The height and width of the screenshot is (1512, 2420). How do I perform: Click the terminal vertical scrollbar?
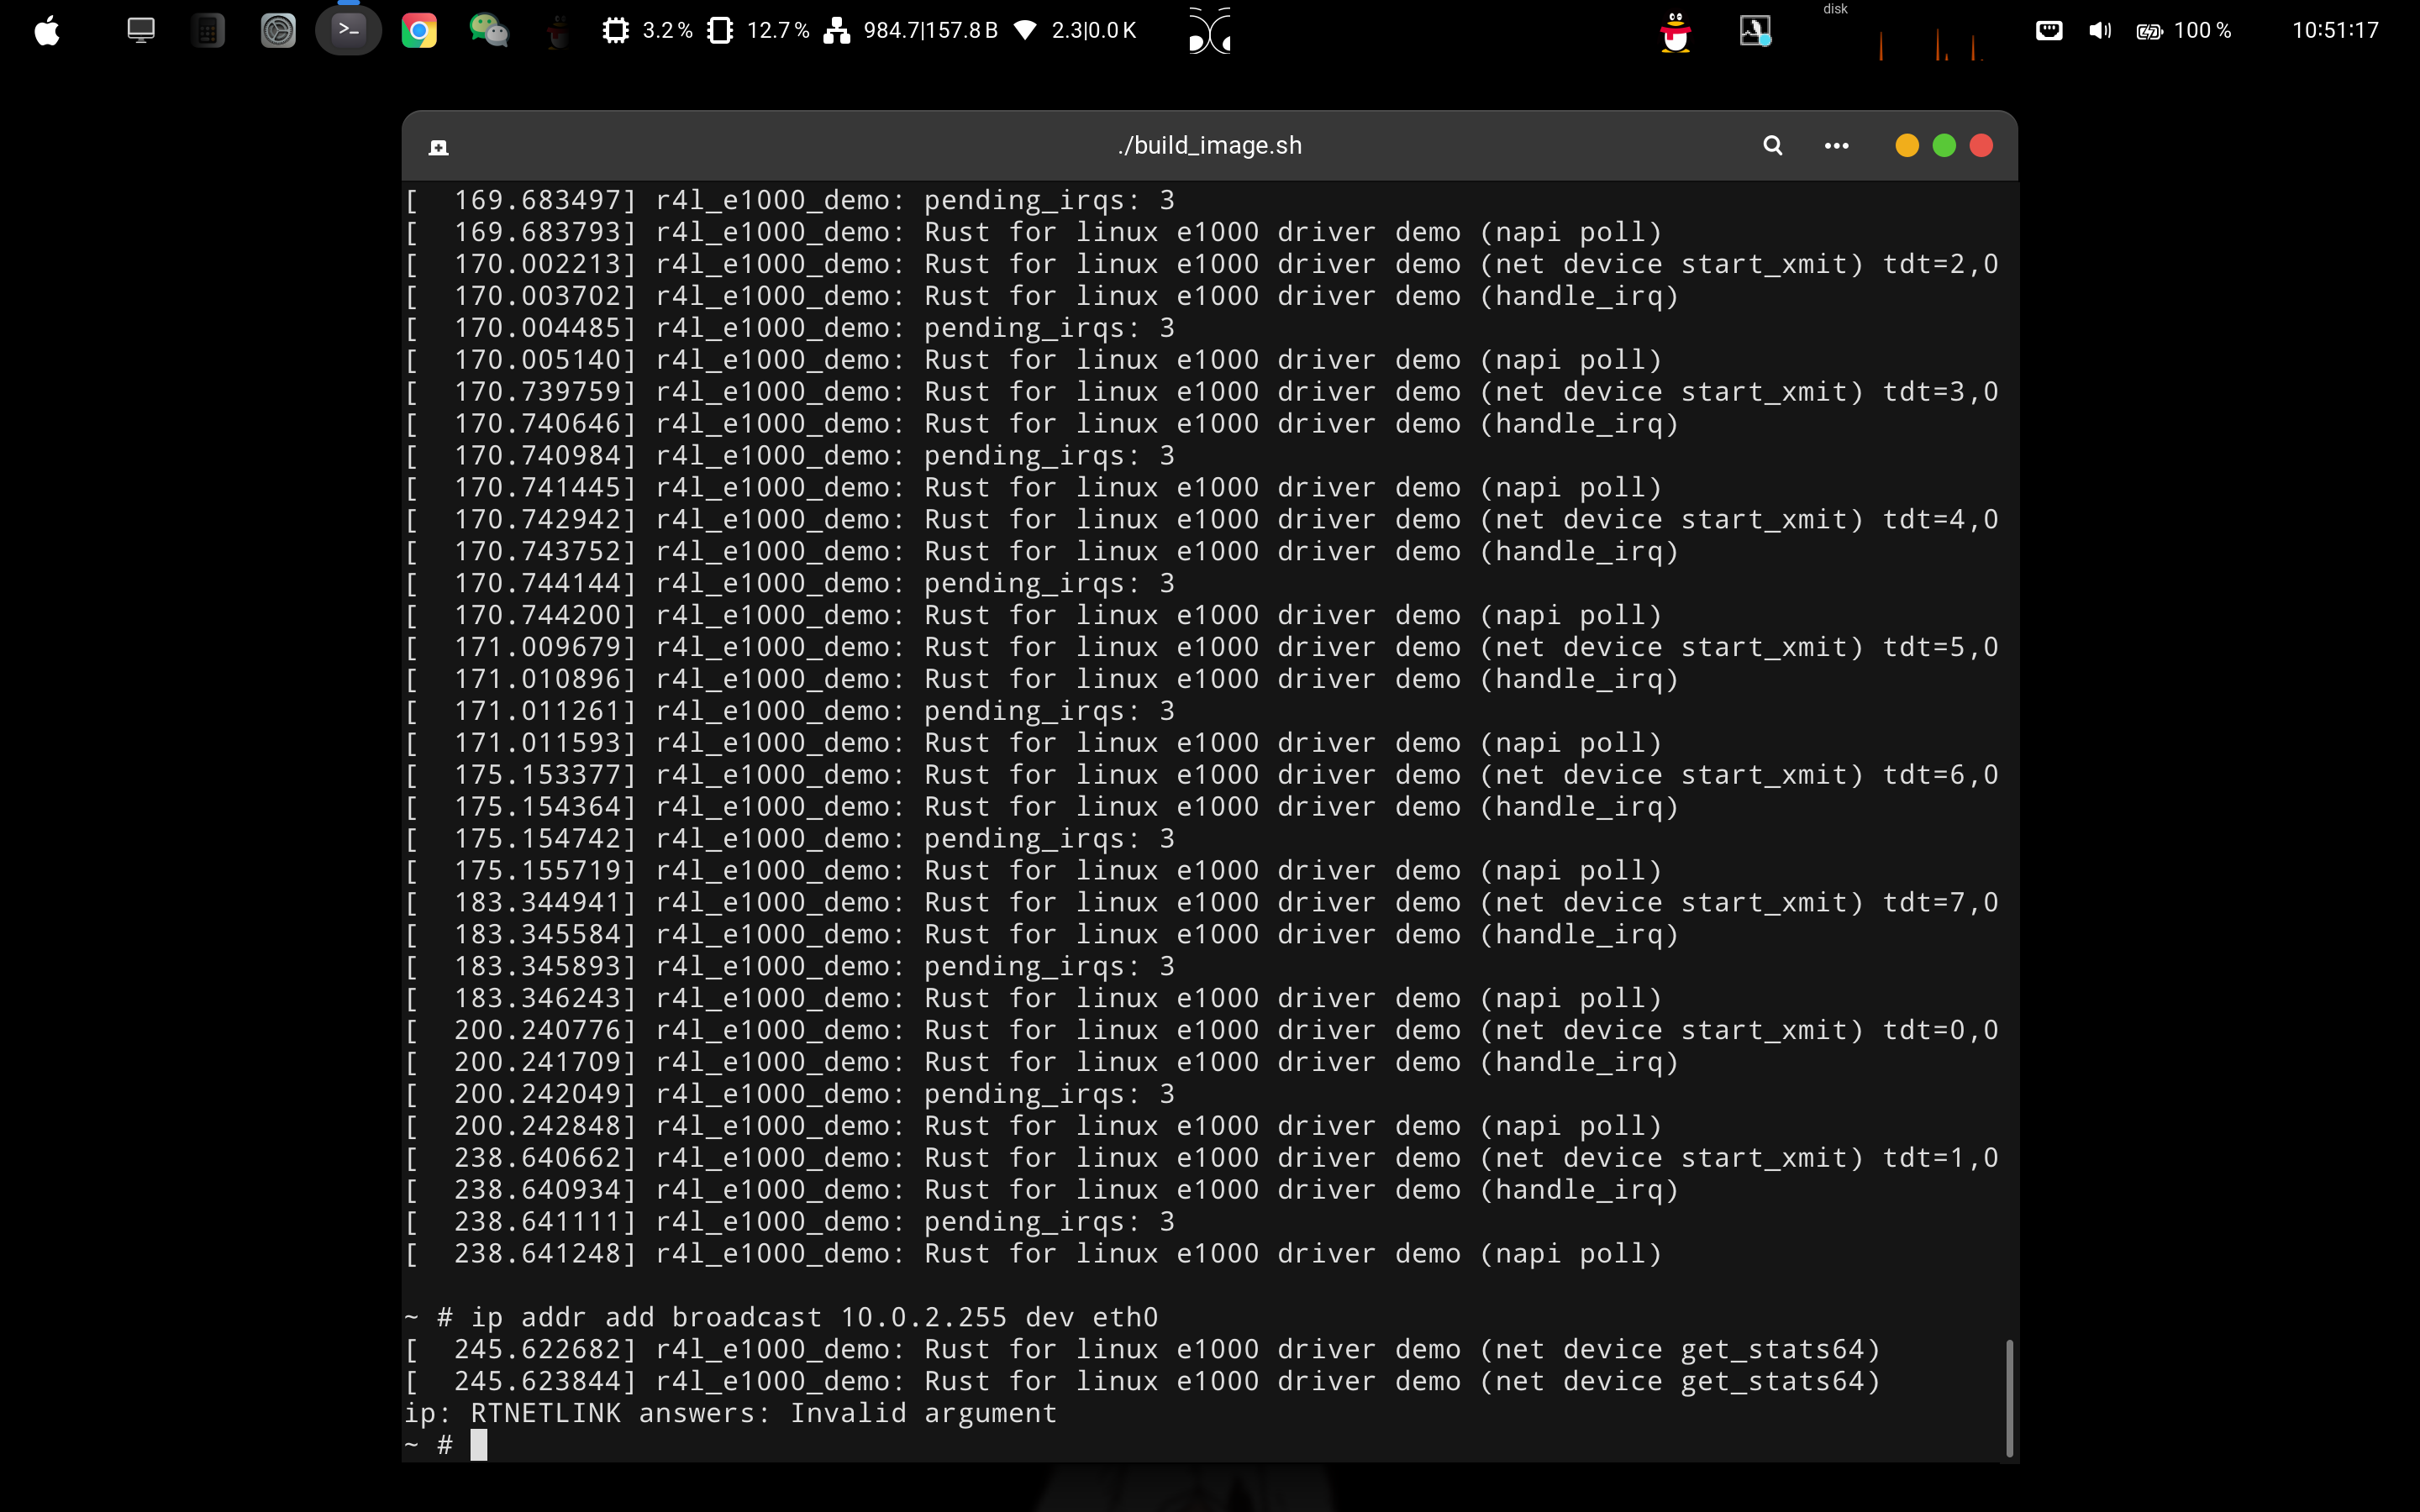pos(2008,1397)
